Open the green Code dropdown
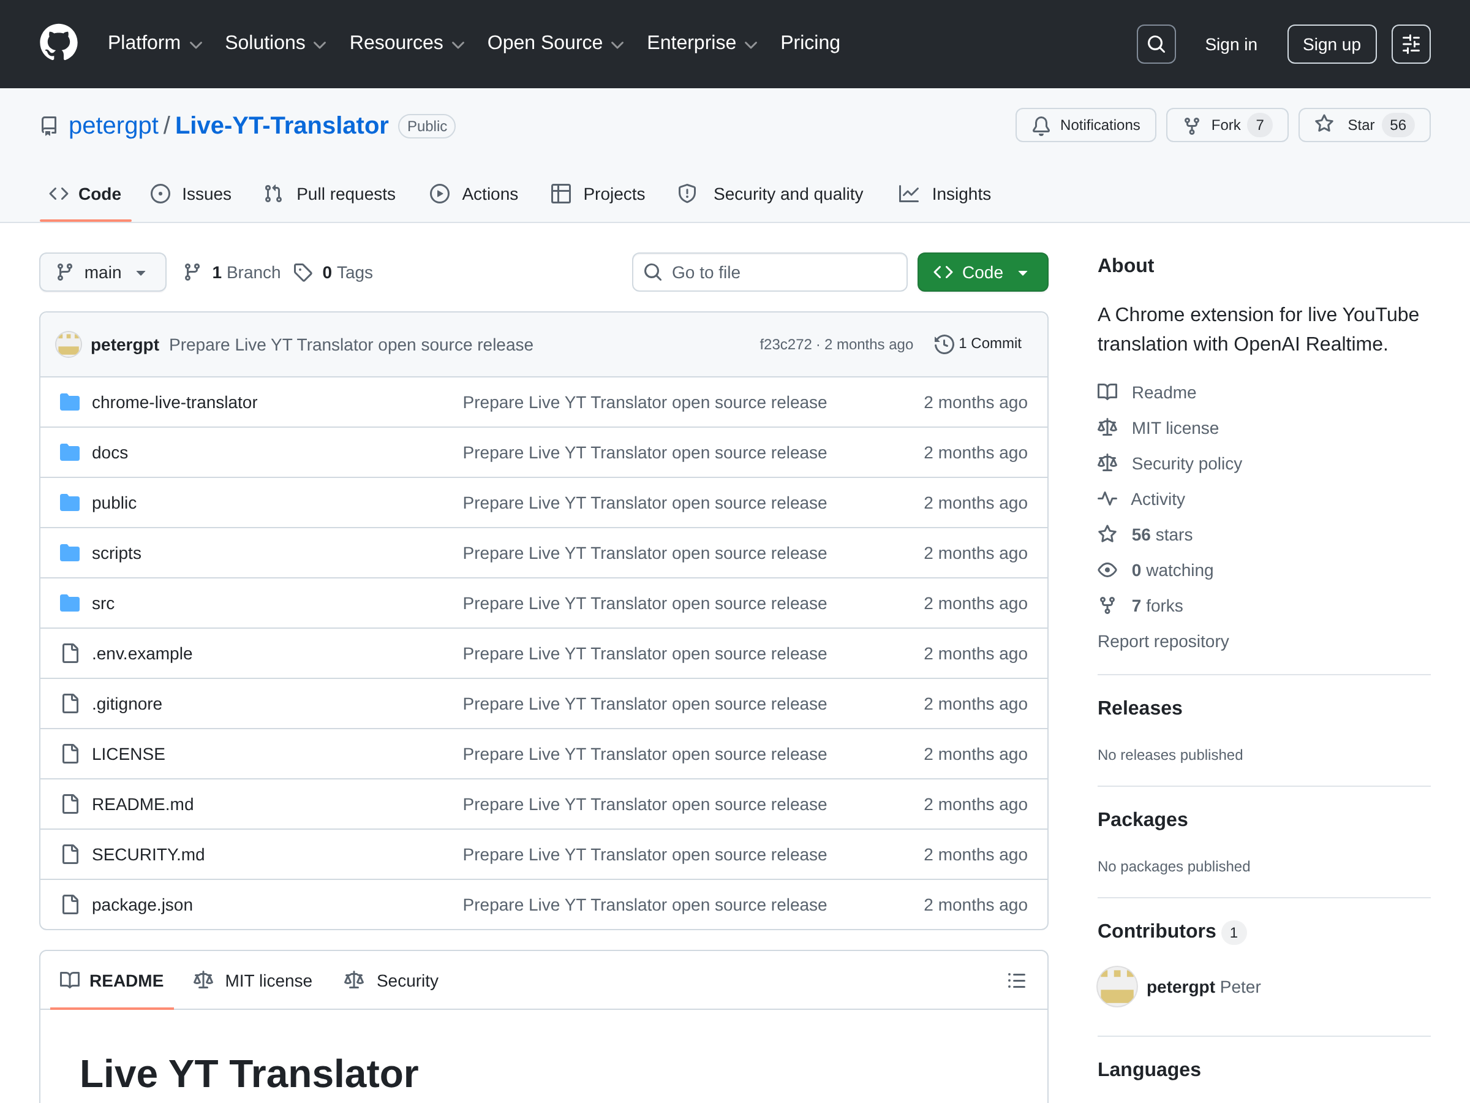Viewport: 1470px width, 1103px height. coord(982,272)
